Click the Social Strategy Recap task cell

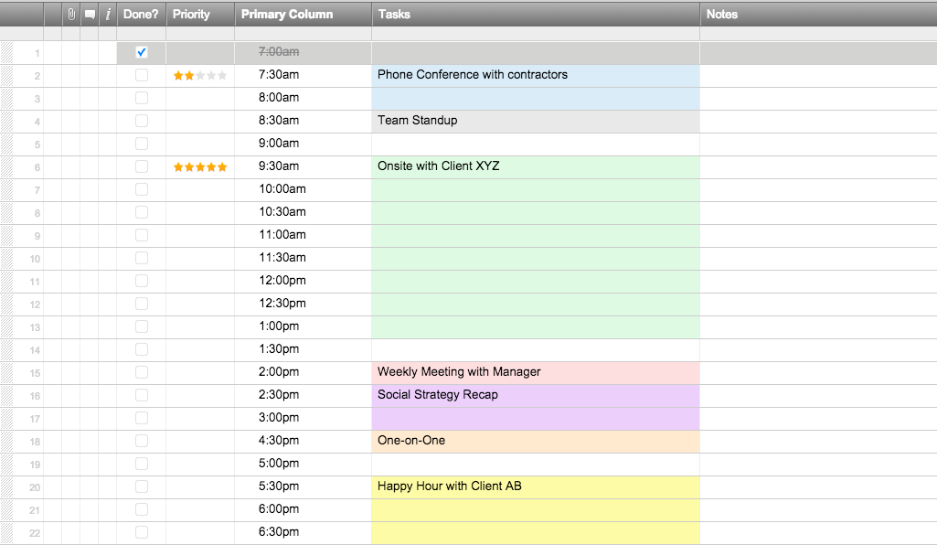click(x=535, y=395)
